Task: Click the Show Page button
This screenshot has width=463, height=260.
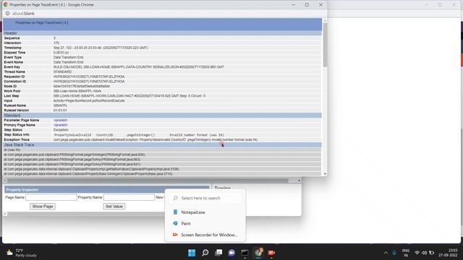Action: point(43,207)
